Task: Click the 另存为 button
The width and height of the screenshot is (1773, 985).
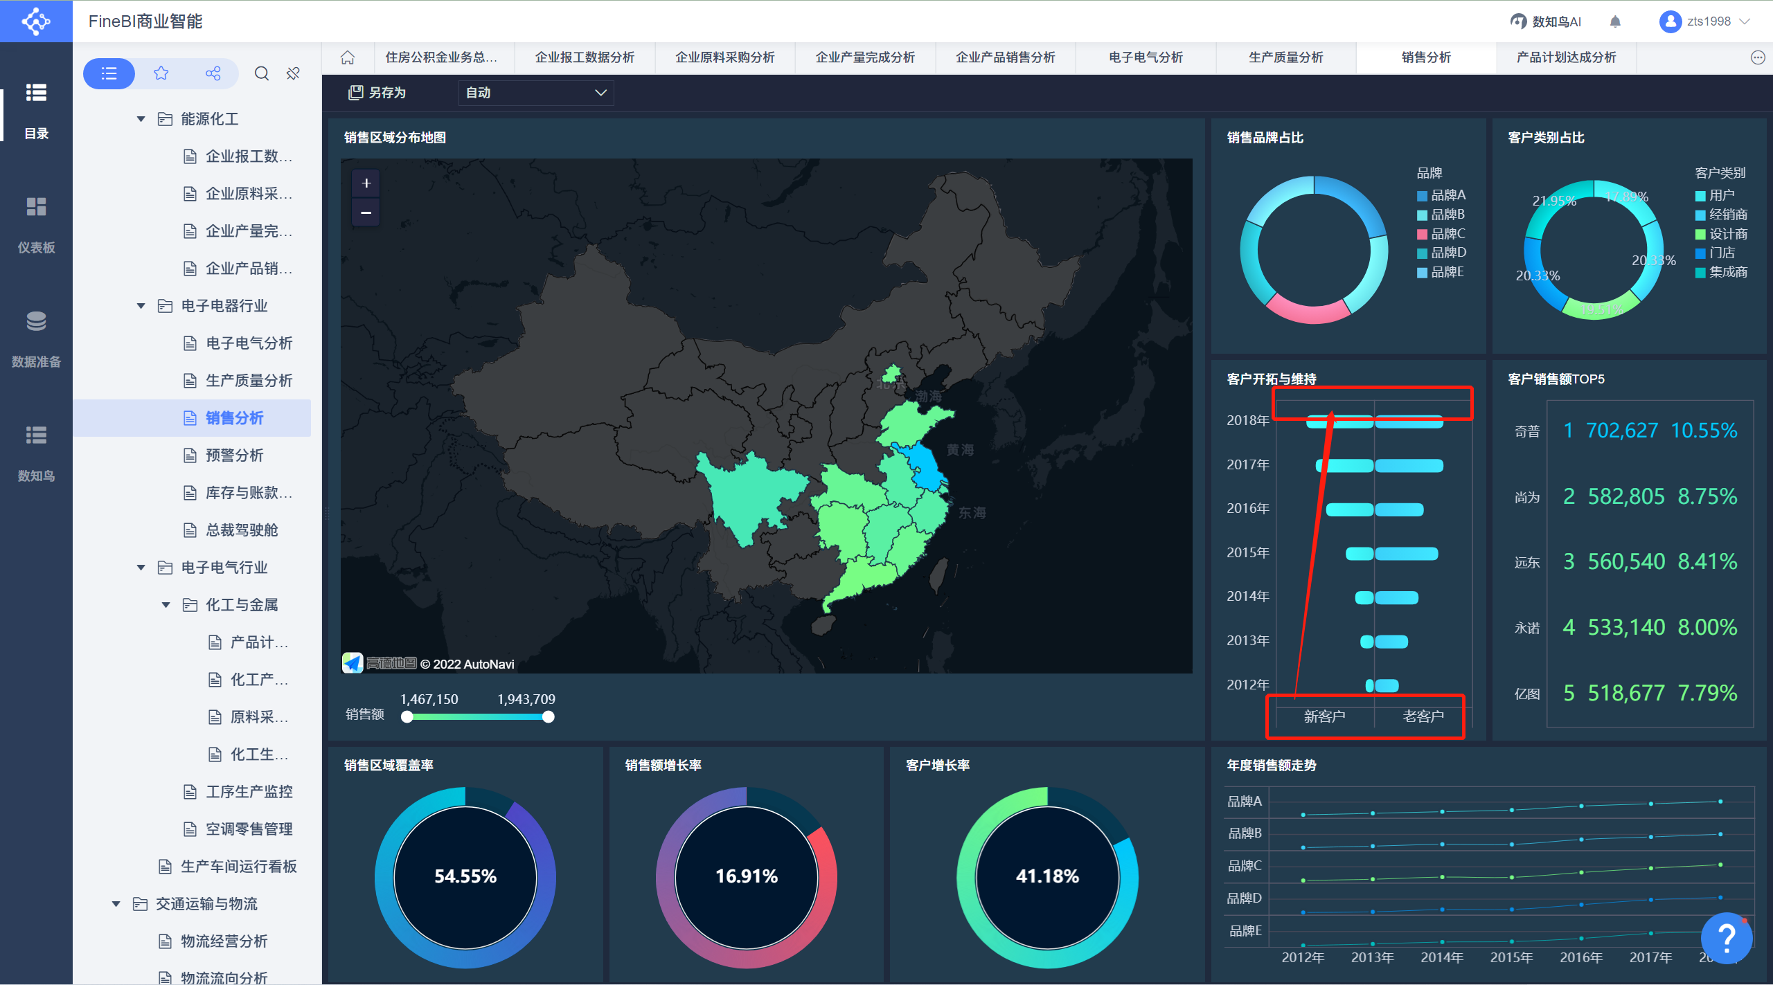Action: pyautogui.click(x=377, y=93)
